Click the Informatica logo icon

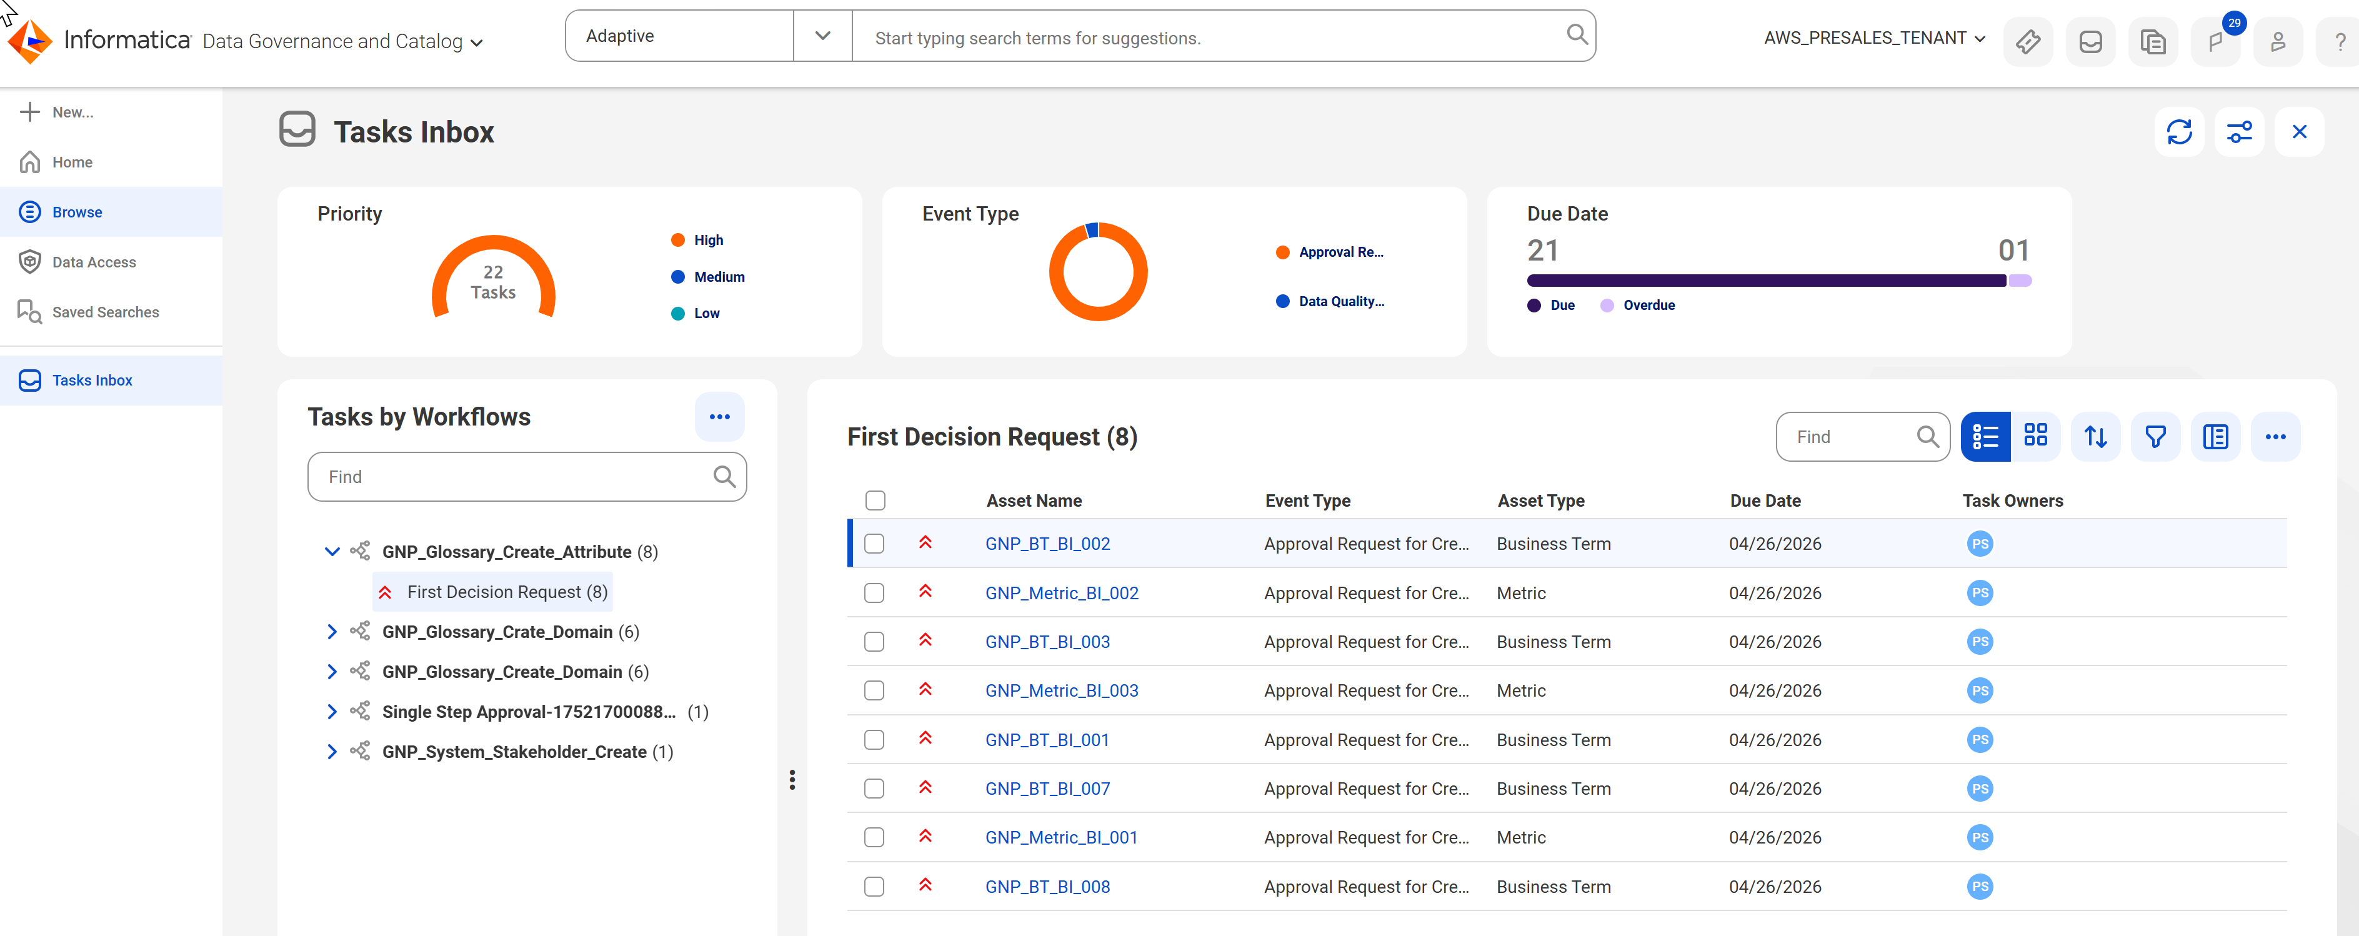click(30, 40)
